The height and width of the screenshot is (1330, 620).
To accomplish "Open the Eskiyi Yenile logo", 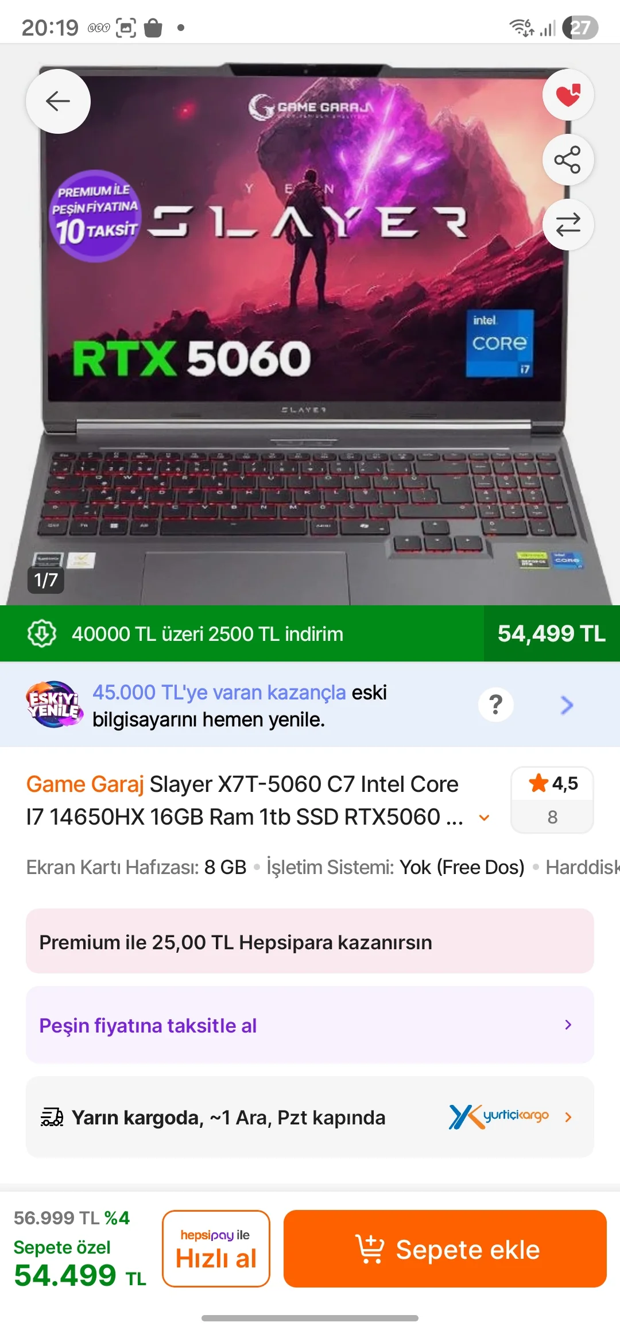I will pyautogui.click(x=54, y=705).
